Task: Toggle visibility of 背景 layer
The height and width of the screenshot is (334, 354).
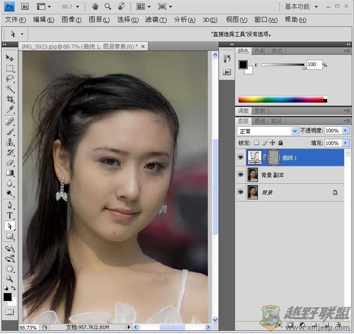Action: click(x=240, y=192)
